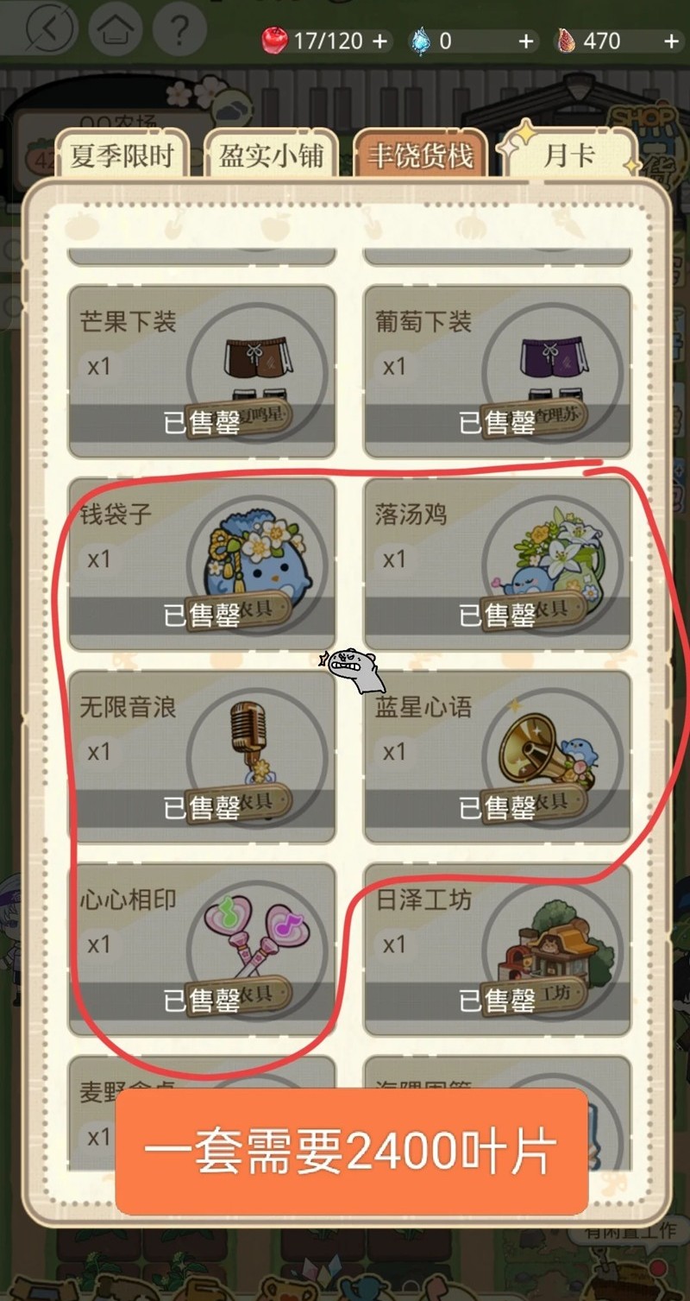Switch to the 盈实小铺 tab
This screenshot has height=1301, width=690.
(271, 155)
